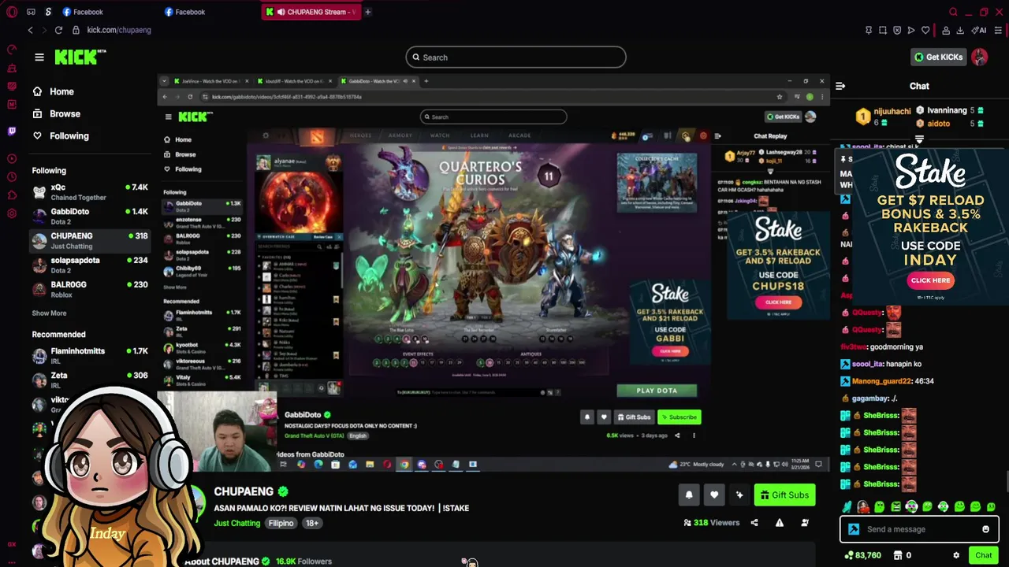Image resolution: width=1009 pixels, height=567 pixels.
Task: Collapse the chat panel arrow icon
Action: tap(840, 86)
